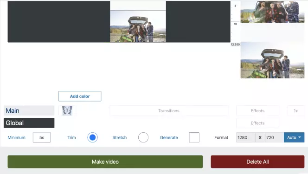Click the 720 height field
Screen dimensions: 308x174
click(x=274, y=137)
